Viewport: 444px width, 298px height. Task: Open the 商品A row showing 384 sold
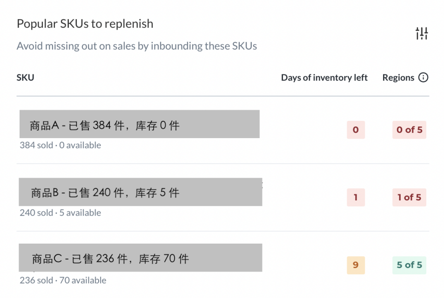139,124
